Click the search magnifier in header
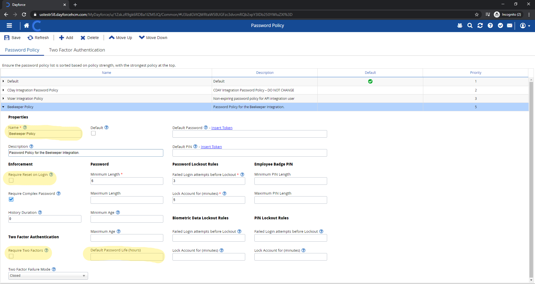The width and height of the screenshot is (535, 284). click(x=470, y=26)
